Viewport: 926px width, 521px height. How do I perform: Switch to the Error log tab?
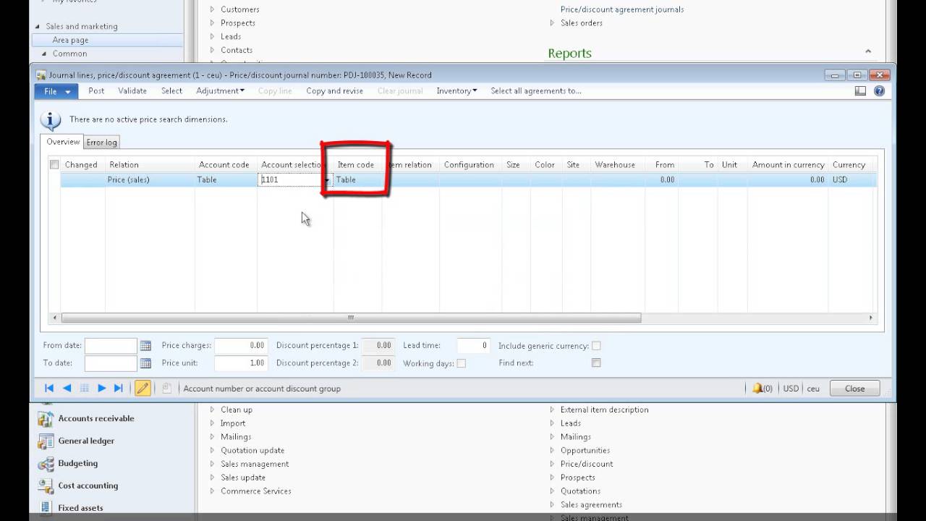[101, 143]
